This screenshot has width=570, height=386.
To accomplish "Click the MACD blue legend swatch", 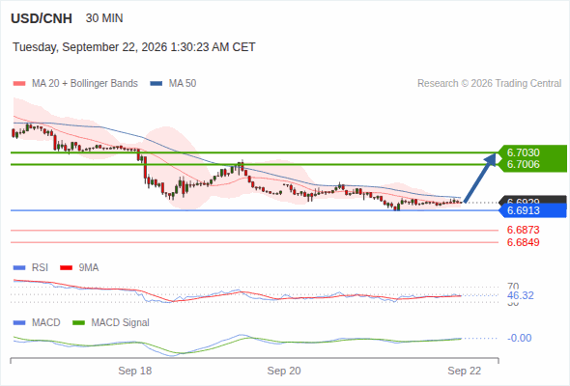I will [x=19, y=323].
